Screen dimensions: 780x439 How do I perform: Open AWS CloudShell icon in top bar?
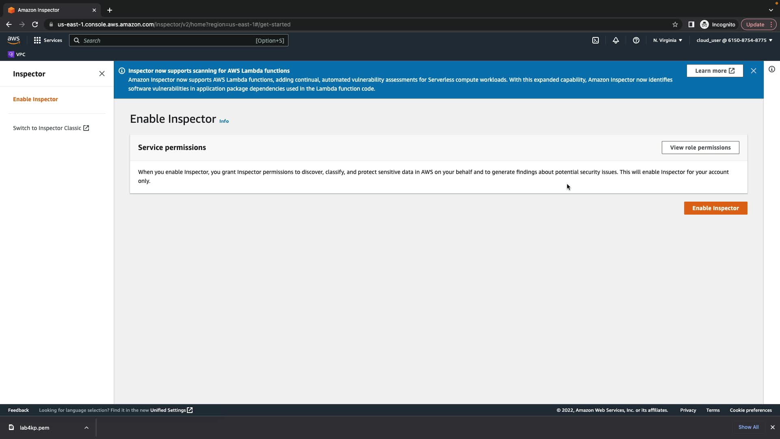click(595, 40)
